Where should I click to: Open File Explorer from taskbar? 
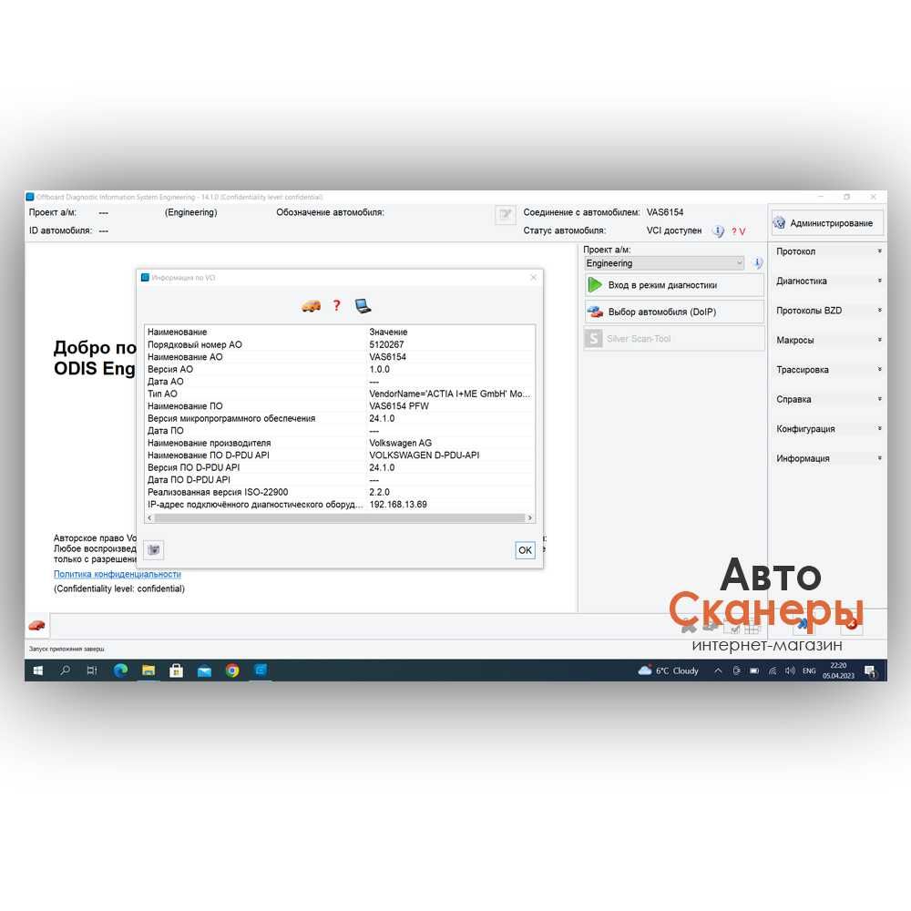[148, 670]
